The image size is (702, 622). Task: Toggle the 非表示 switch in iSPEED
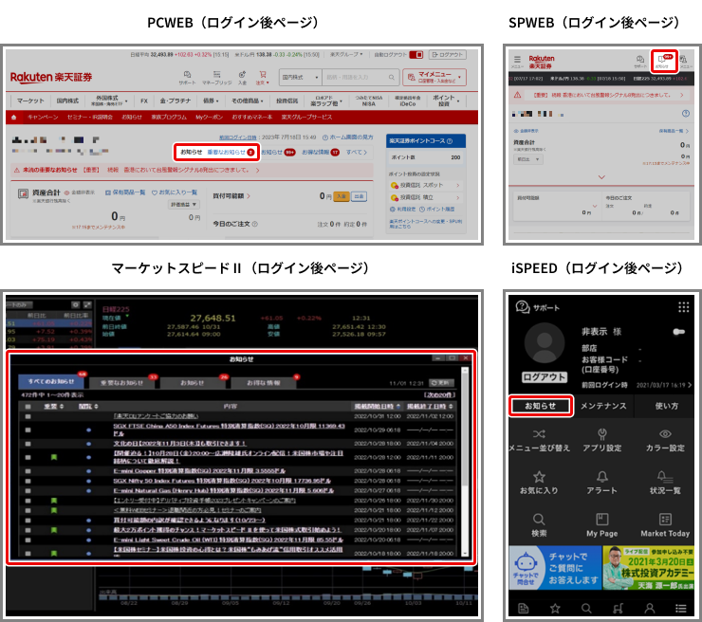click(x=678, y=332)
